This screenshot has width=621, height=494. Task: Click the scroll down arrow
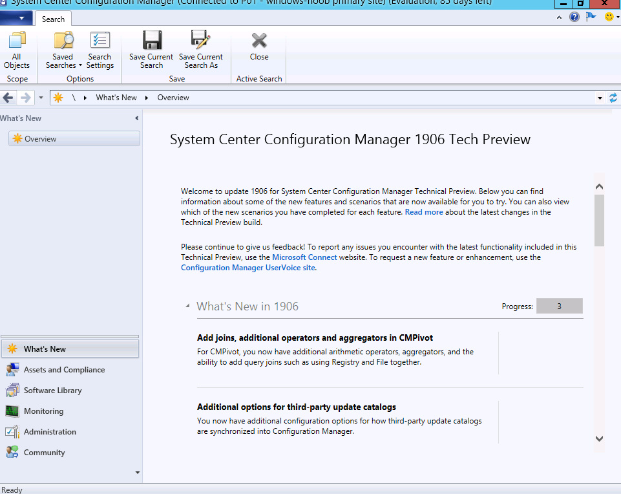coord(599,438)
